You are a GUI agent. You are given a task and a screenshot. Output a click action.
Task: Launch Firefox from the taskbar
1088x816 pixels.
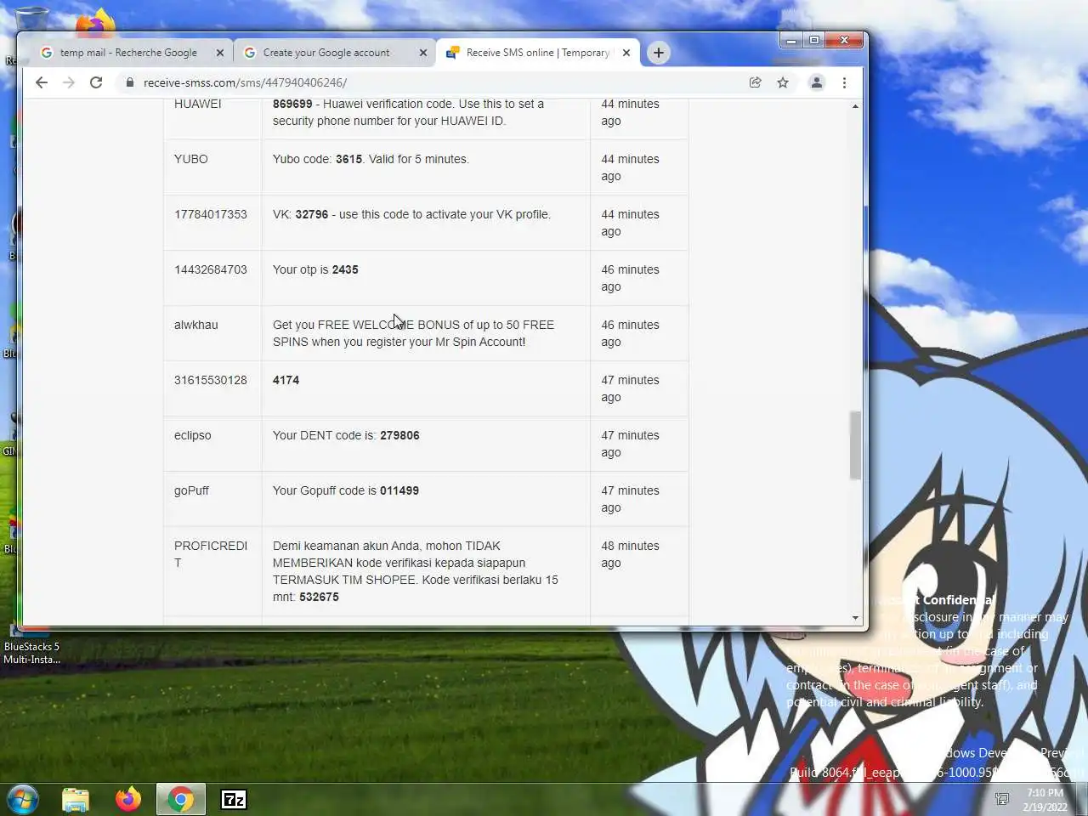point(128,799)
